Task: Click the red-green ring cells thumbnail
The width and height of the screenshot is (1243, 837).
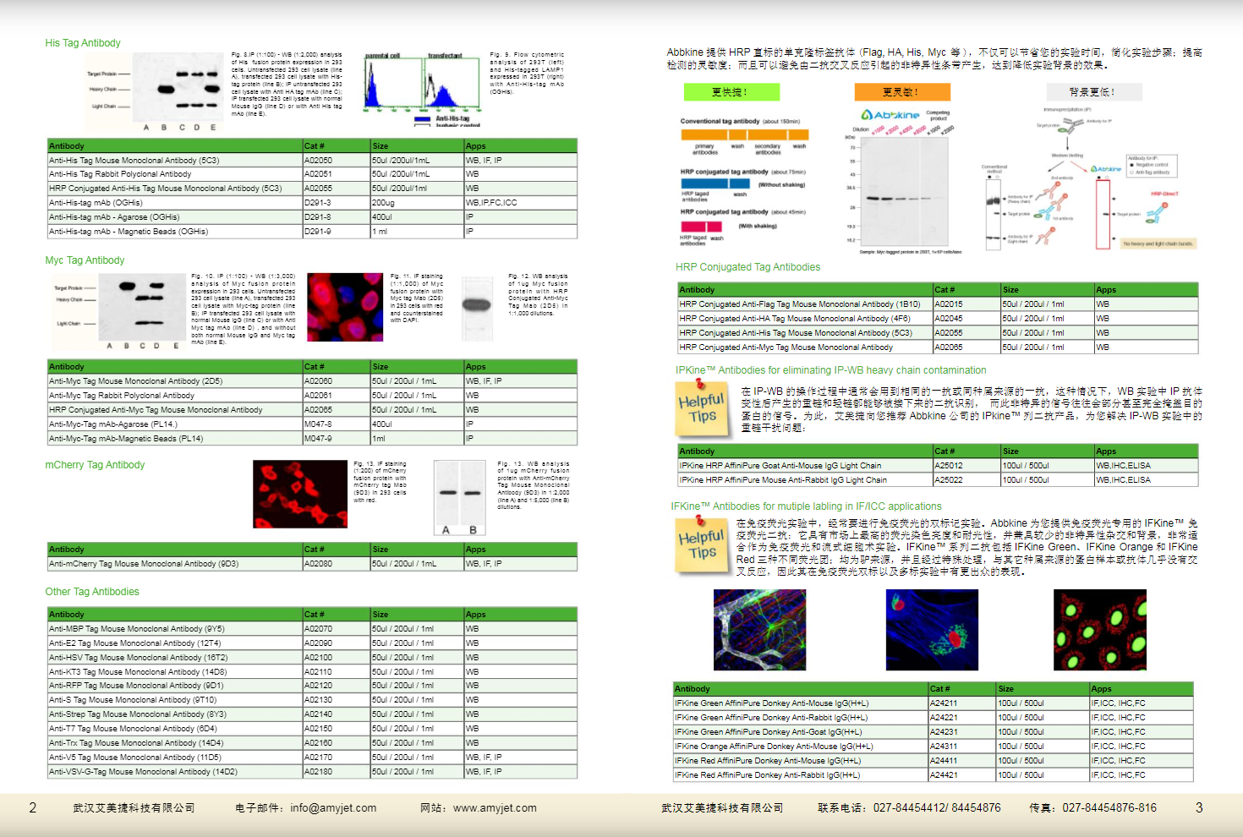Action: 1099,630
